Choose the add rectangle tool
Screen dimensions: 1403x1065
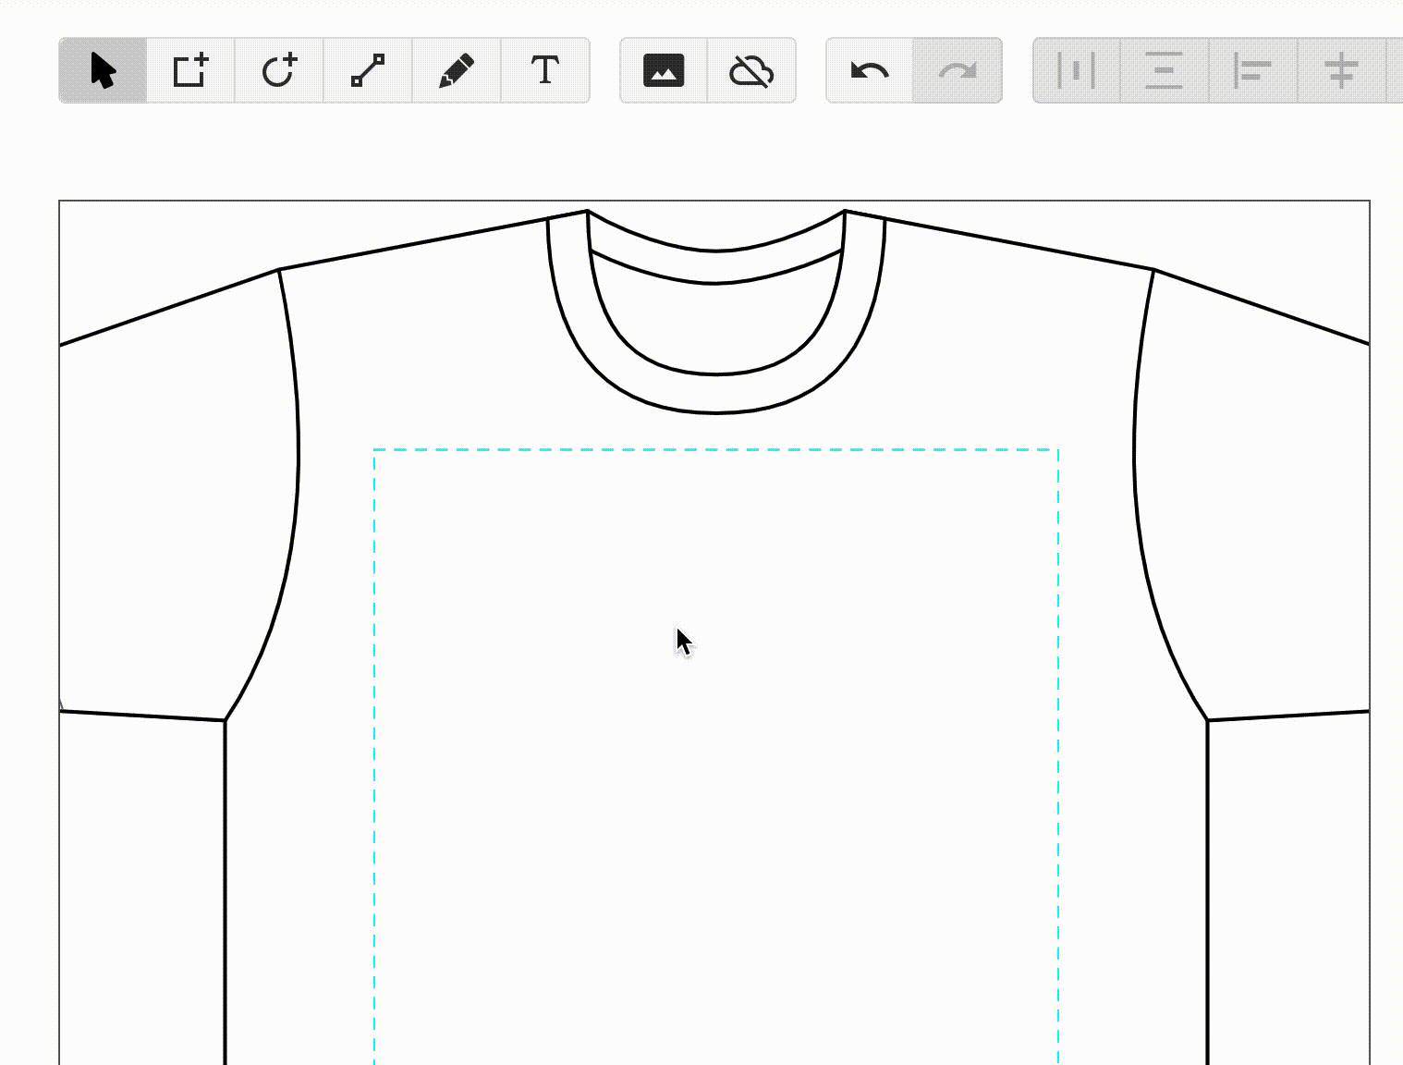pos(190,70)
